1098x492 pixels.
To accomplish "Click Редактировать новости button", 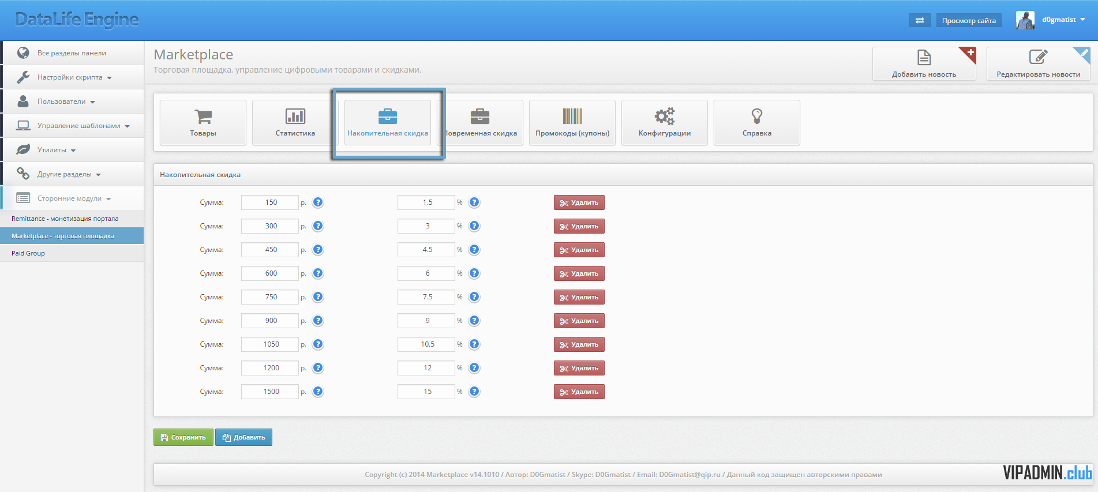I will point(1038,63).
